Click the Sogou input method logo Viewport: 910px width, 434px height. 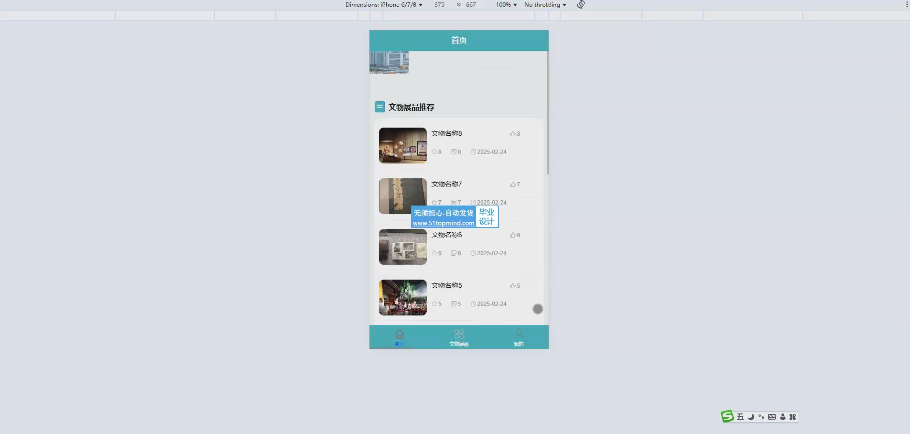point(727,416)
